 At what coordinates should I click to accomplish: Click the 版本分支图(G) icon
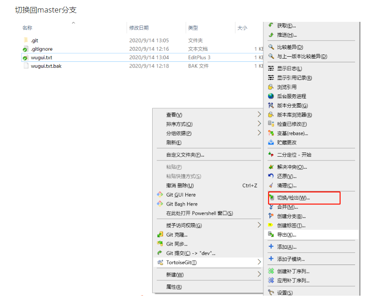271,106
